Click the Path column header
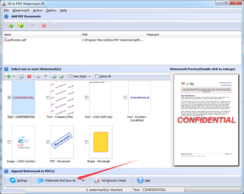The image size is (244, 194). [113, 35]
